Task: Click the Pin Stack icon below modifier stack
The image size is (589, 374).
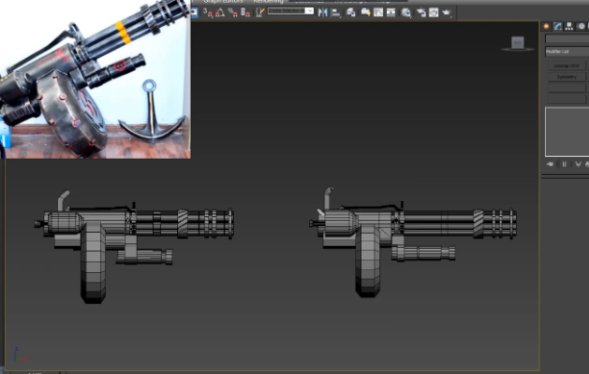Action: point(550,164)
